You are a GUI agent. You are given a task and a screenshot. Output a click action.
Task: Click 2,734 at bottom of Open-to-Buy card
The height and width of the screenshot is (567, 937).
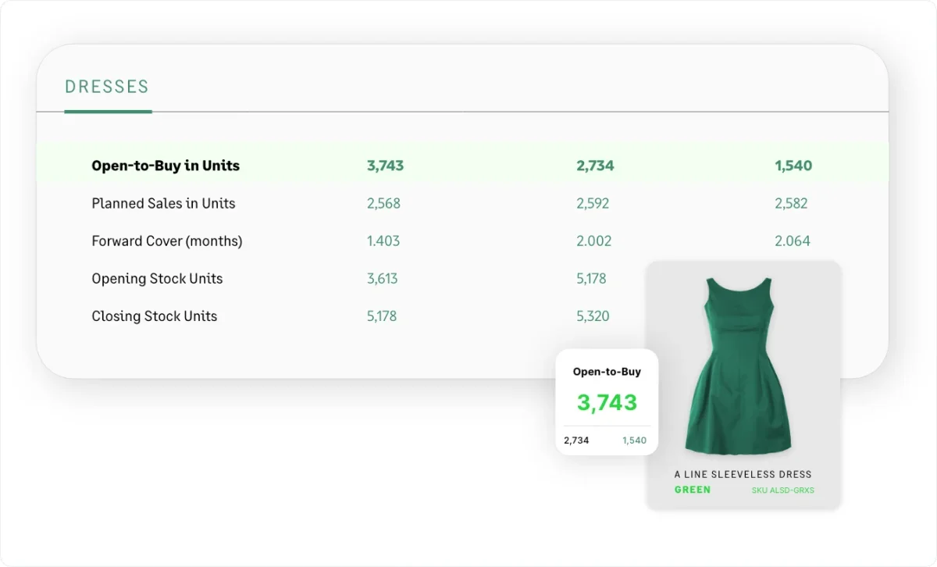tap(576, 440)
